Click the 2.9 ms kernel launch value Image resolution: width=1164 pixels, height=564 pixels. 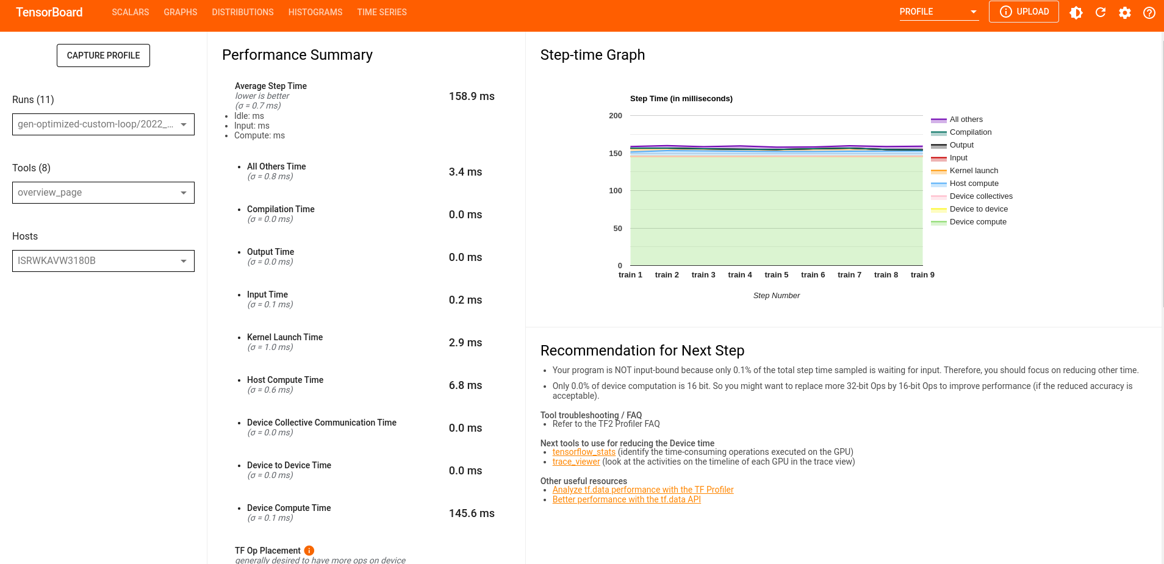coord(465,343)
